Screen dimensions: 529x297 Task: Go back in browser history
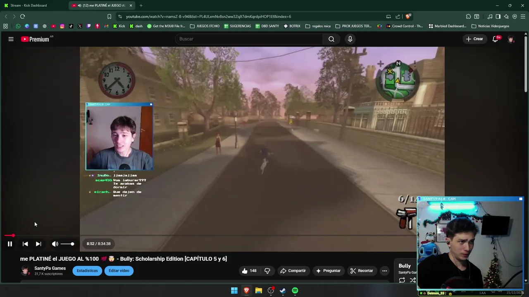click(6, 16)
